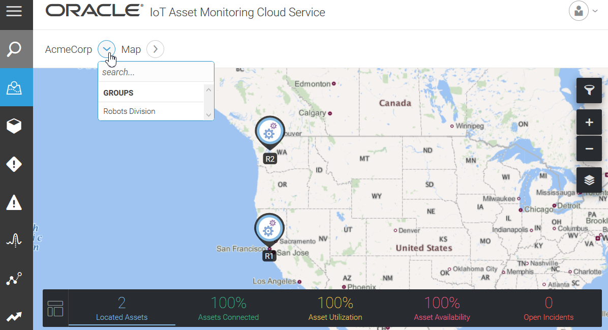Click the dropdown list scroll up arrow
The width and height of the screenshot is (608, 330).
208,90
